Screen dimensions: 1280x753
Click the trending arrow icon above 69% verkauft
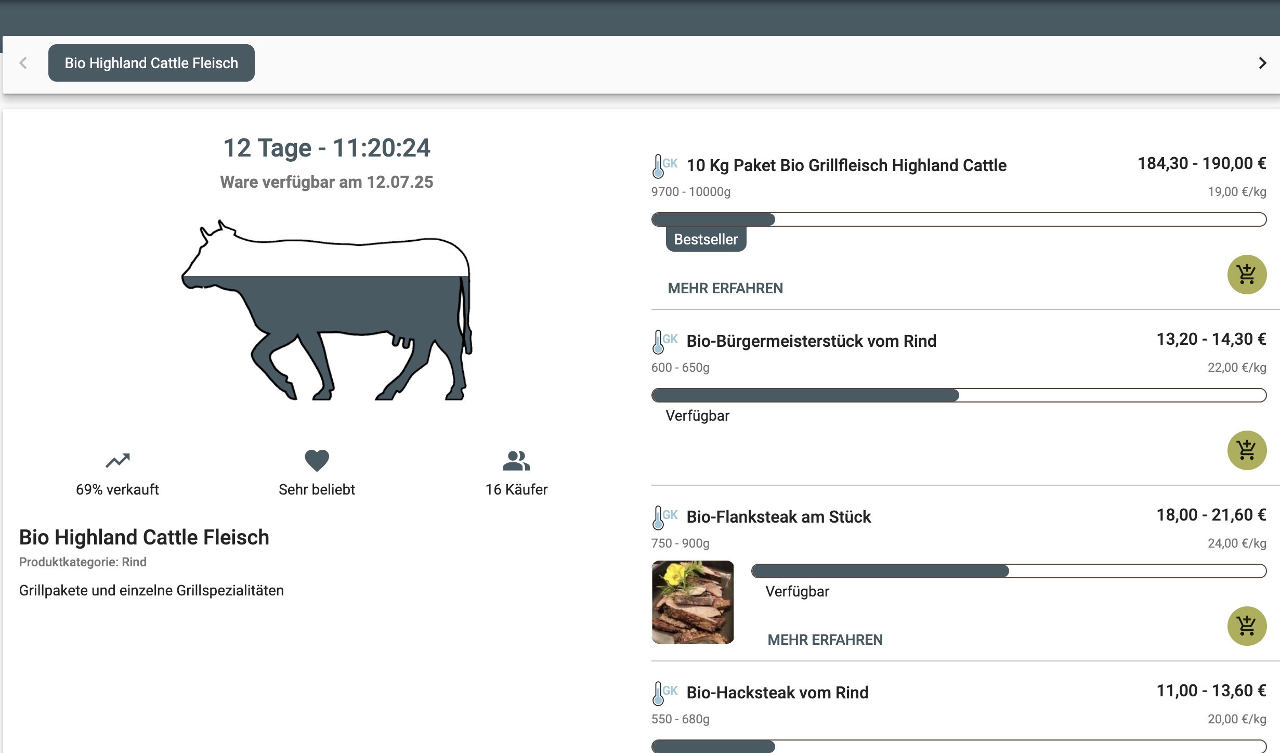pyautogui.click(x=117, y=461)
